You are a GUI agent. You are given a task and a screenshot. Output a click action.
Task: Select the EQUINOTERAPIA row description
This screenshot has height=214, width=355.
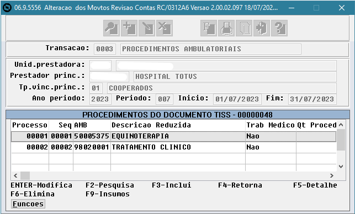point(140,136)
